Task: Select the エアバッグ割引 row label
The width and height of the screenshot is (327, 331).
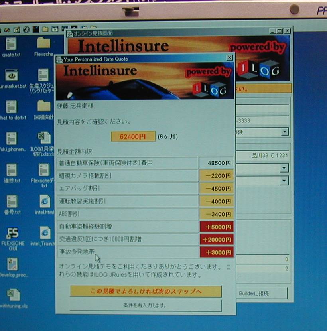Action: [79, 188]
